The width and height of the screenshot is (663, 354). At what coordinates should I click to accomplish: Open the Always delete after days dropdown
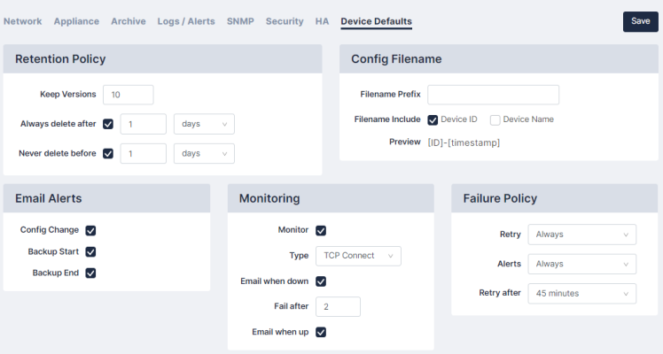coord(204,124)
